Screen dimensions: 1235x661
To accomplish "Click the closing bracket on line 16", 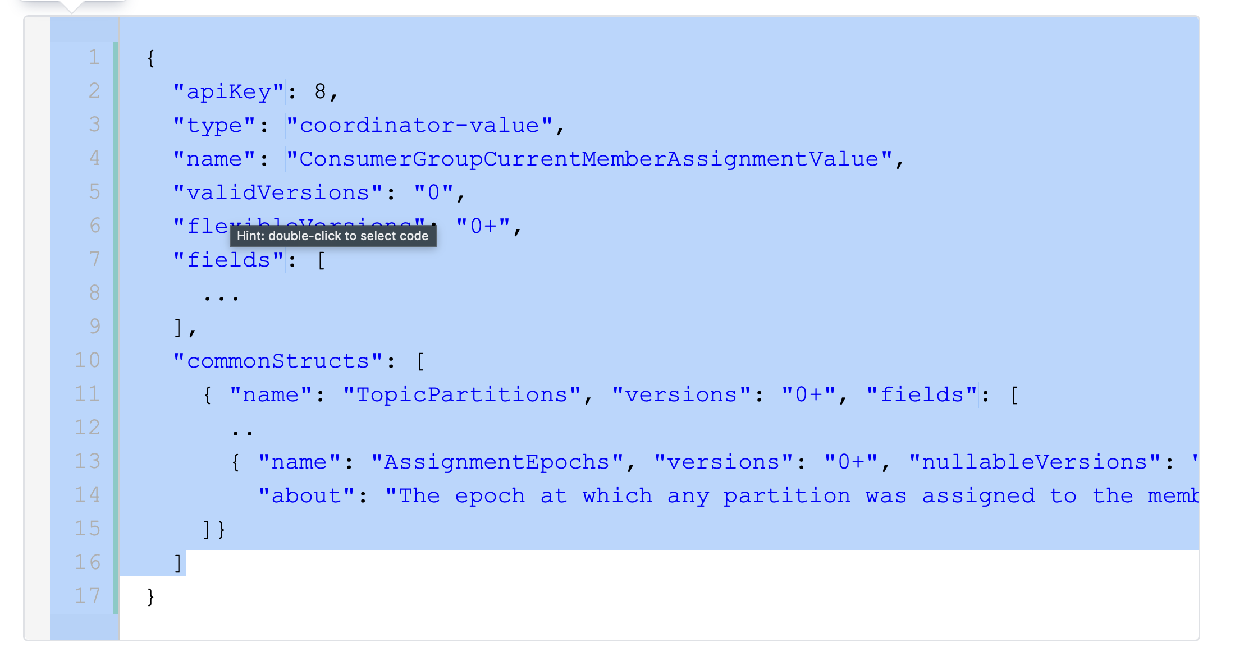I will click(178, 563).
